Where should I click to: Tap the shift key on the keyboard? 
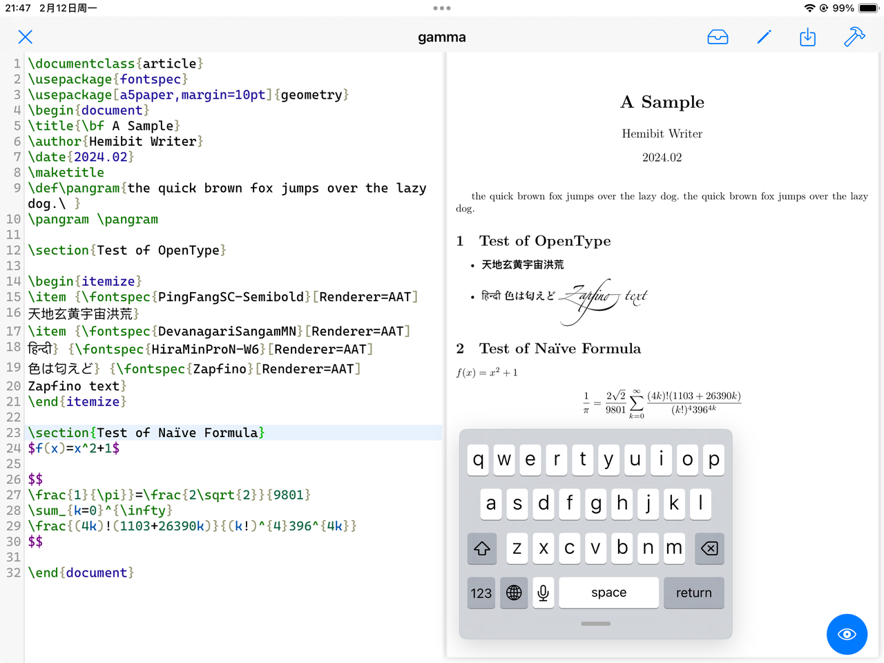tap(481, 548)
